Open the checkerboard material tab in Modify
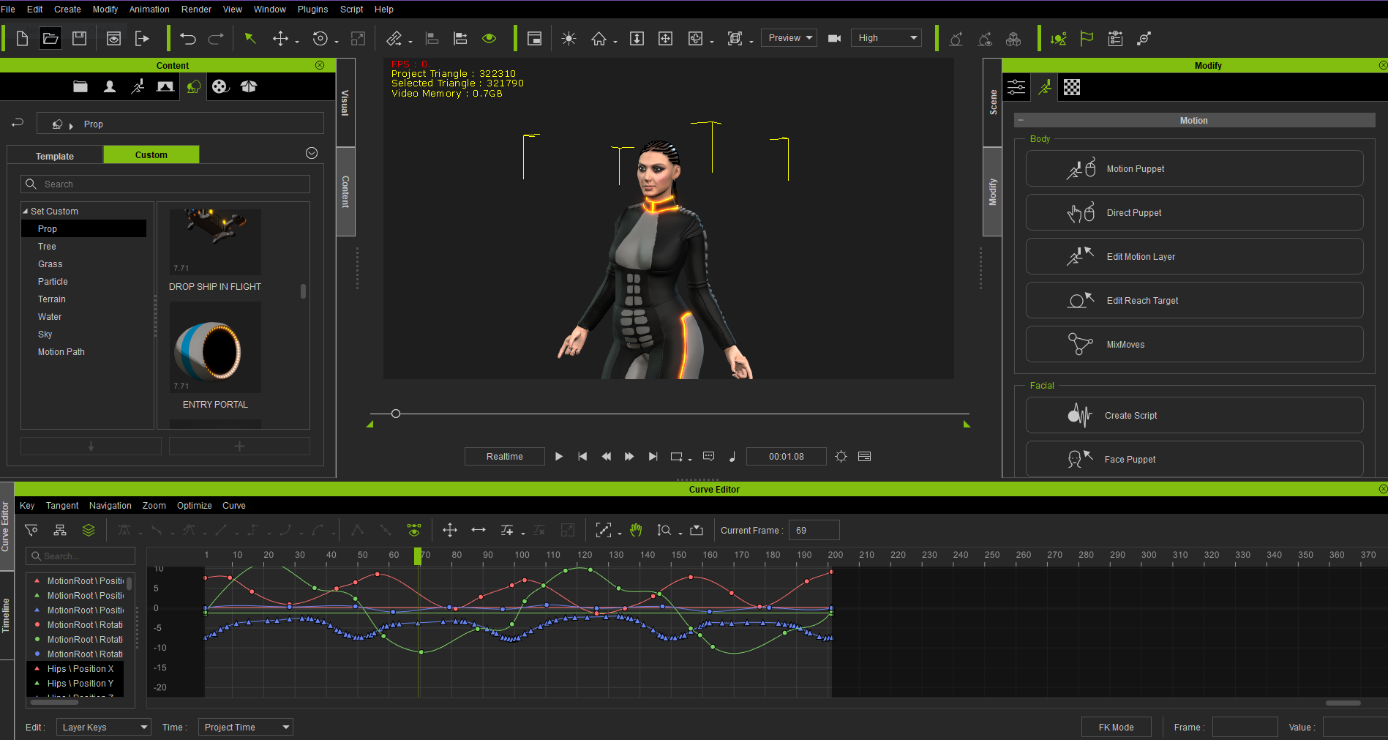The width and height of the screenshot is (1388, 740). pyautogui.click(x=1072, y=88)
